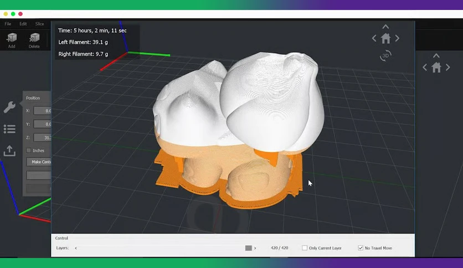The image size is (463, 268).
Task: Click the Control panel title
Action: [x=61, y=238]
